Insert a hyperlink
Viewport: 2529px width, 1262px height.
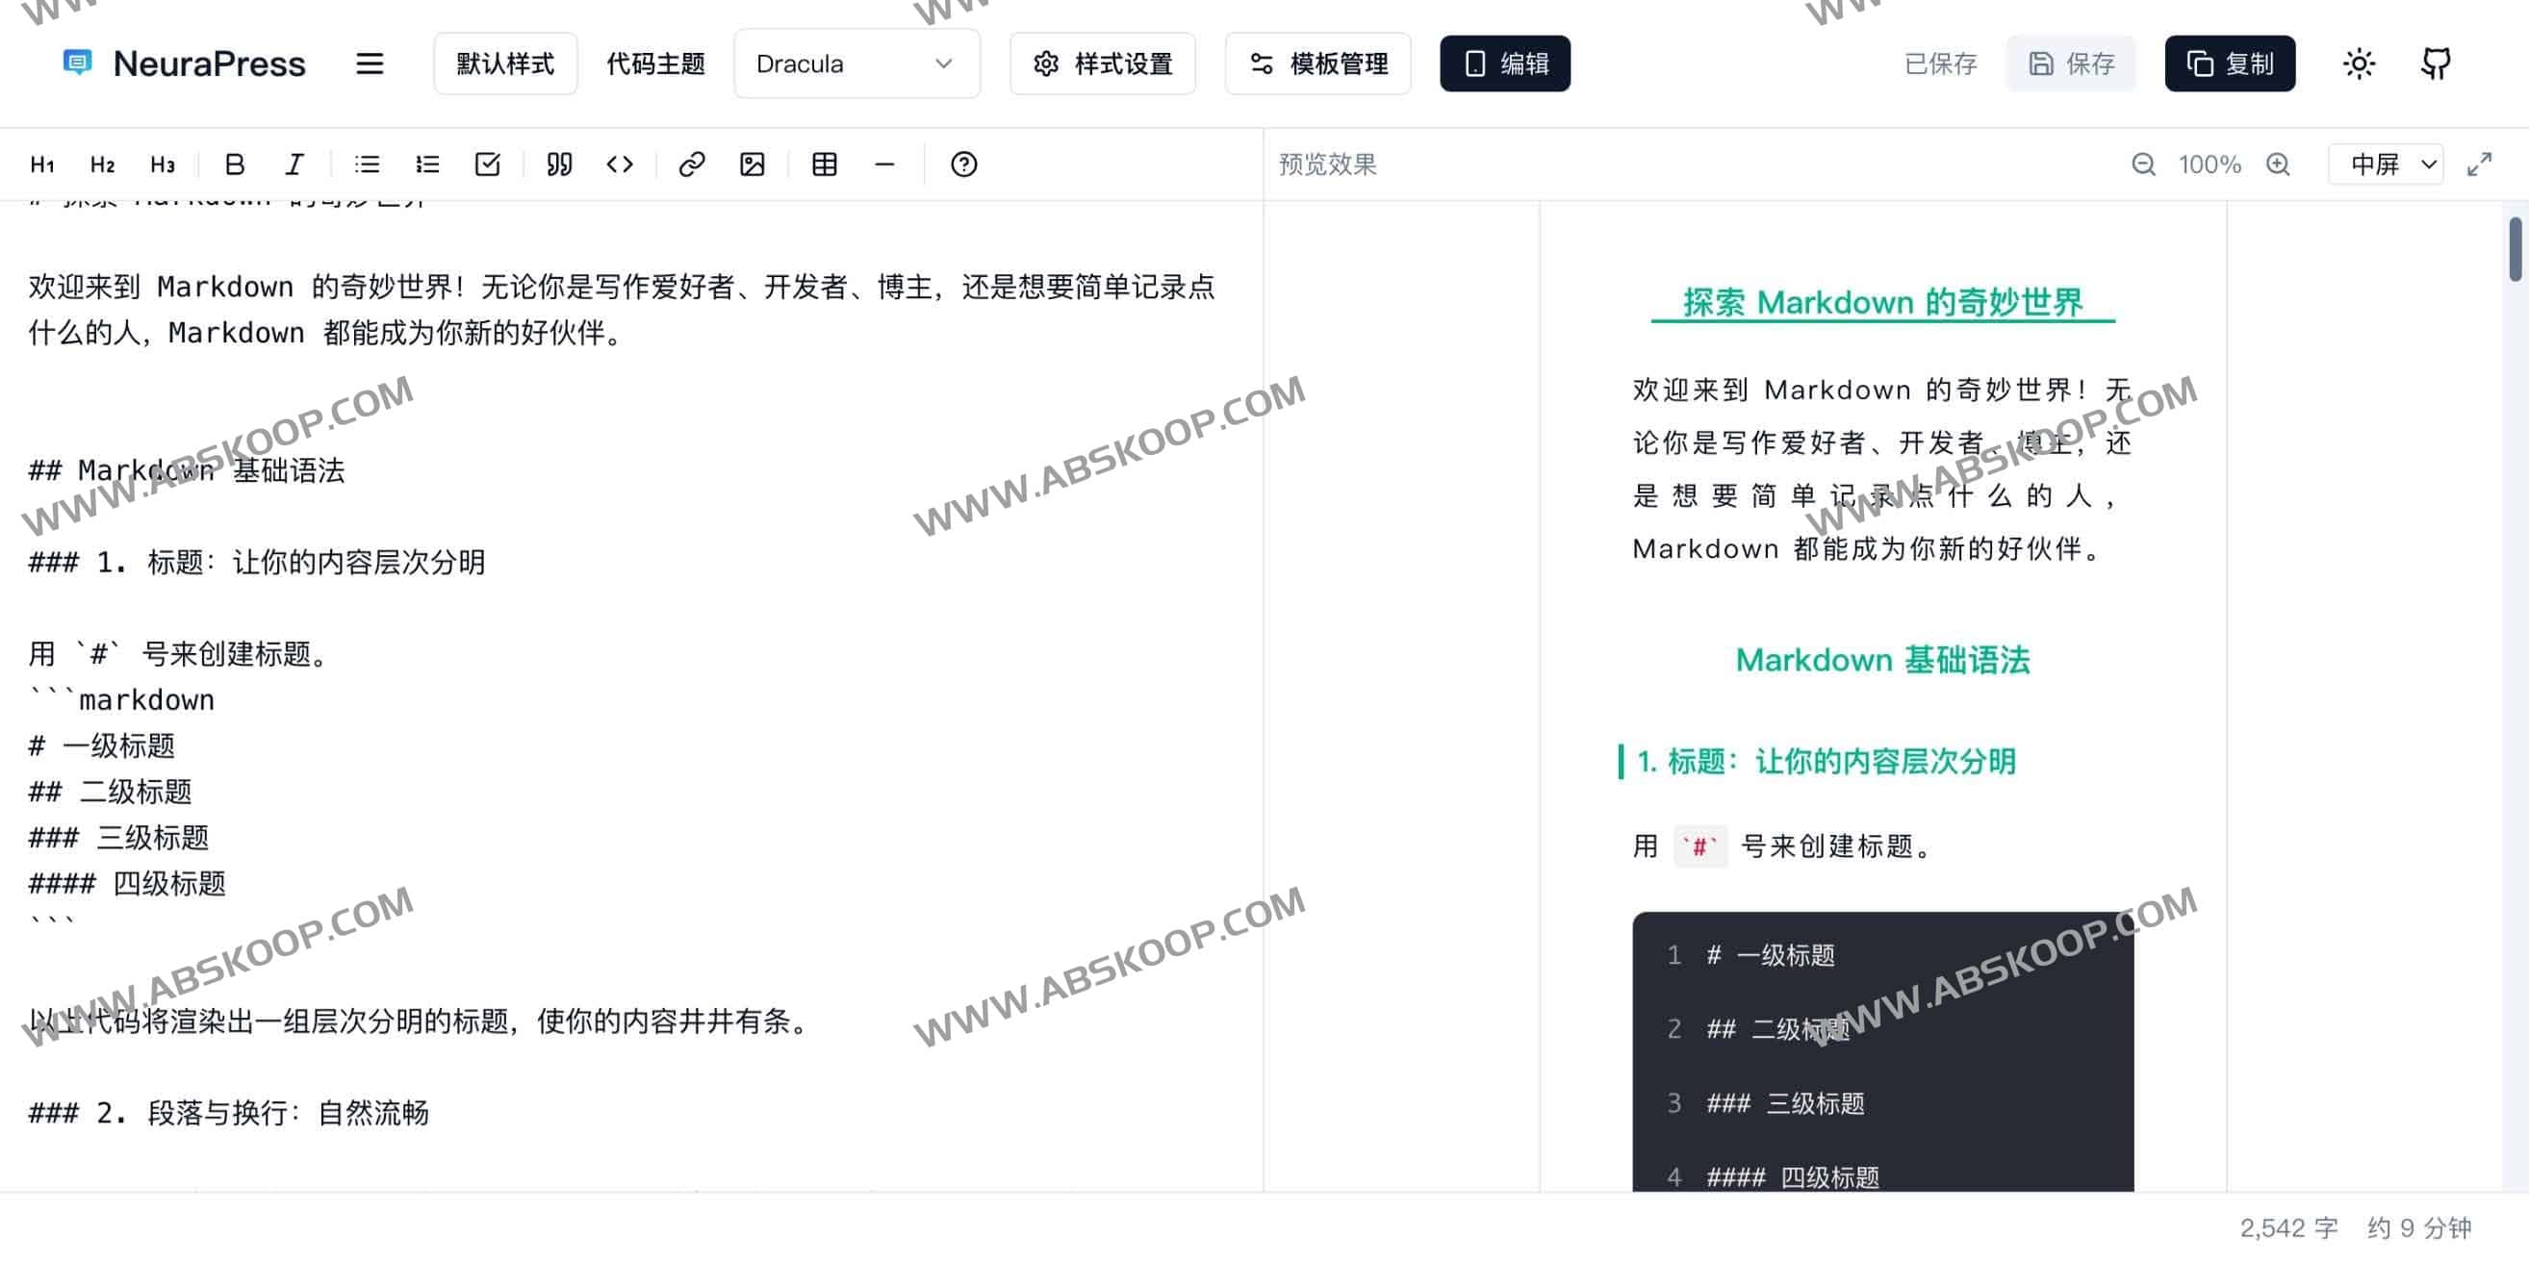coord(691,164)
